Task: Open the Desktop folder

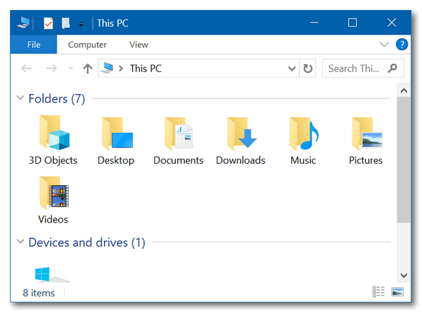Action: pos(116,140)
